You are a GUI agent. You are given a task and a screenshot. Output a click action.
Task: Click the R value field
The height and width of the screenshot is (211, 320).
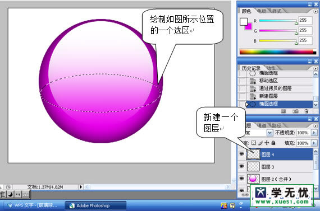click(305, 20)
